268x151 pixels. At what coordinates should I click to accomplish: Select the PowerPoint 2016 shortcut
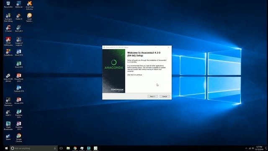coord(19,78)
